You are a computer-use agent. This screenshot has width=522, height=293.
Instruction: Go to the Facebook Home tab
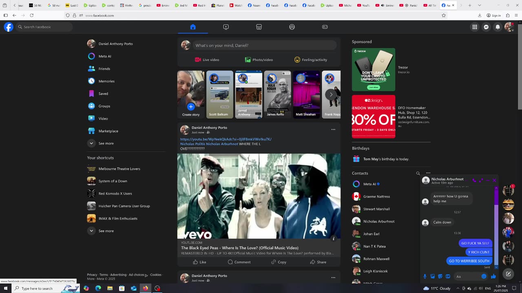click(x=193, y=27)
